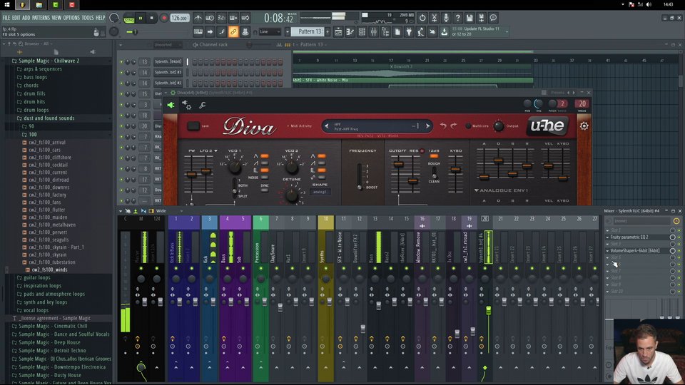Click the undo history circular arrow icon

pos(422,18)
